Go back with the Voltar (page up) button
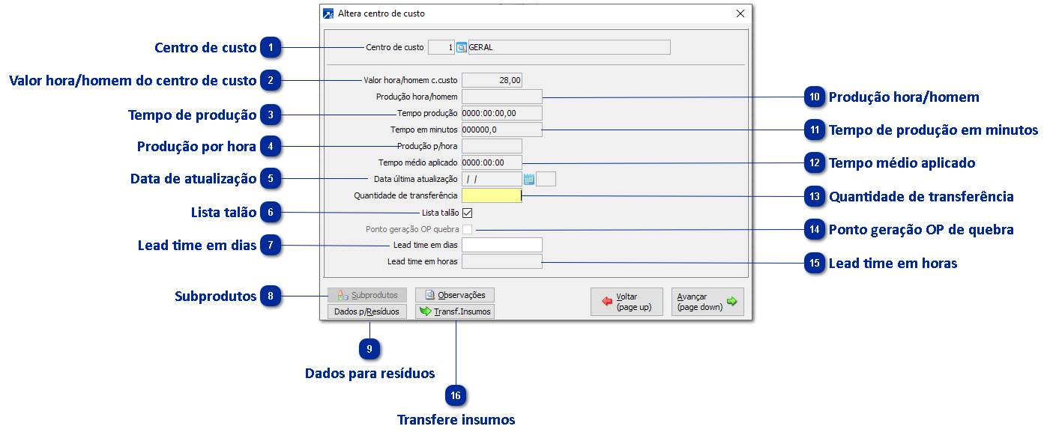 point(627,302)
